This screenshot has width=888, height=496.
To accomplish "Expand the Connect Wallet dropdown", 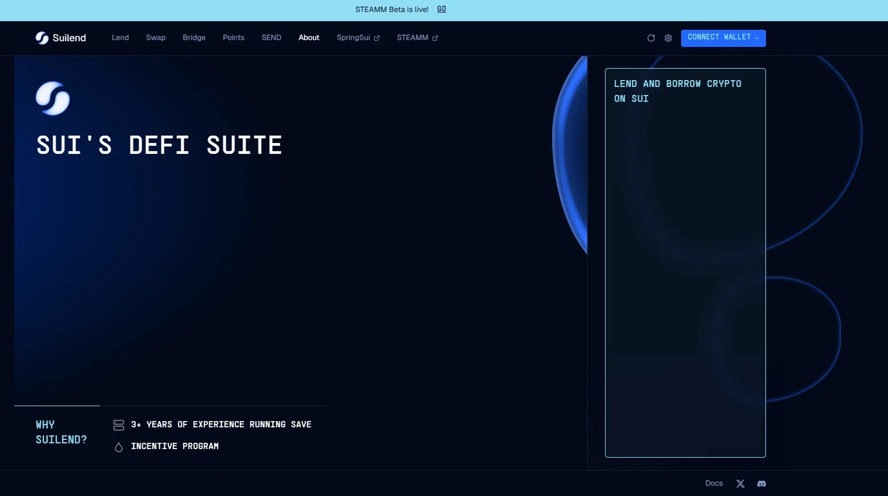I will coord(723,38).
